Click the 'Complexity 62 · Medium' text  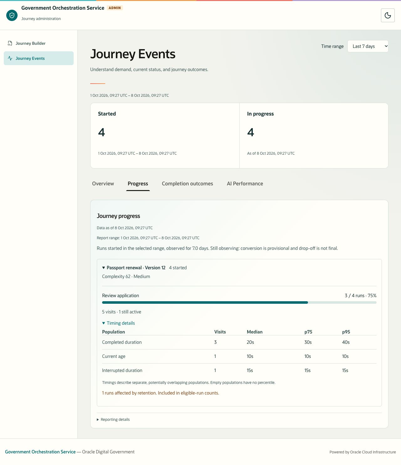[126, 276]
